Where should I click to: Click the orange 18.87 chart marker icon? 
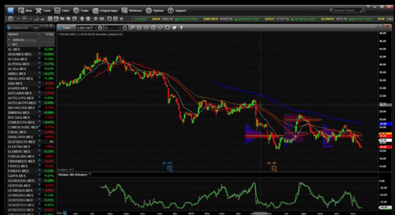coord(274,168)
